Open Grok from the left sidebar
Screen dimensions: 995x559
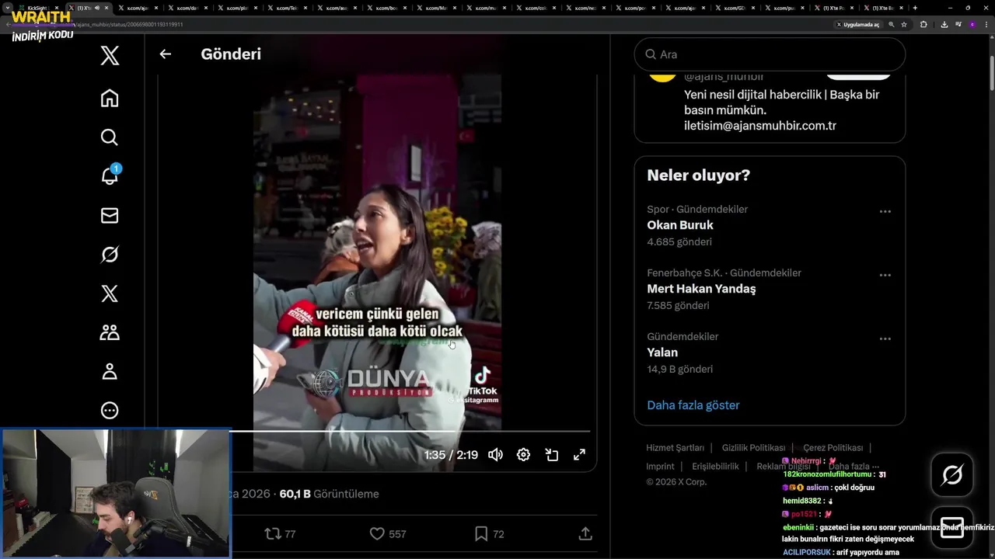(x=110, y=255)
